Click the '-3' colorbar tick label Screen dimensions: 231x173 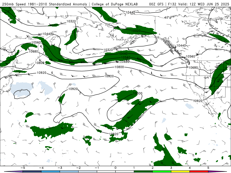(60, 168)
